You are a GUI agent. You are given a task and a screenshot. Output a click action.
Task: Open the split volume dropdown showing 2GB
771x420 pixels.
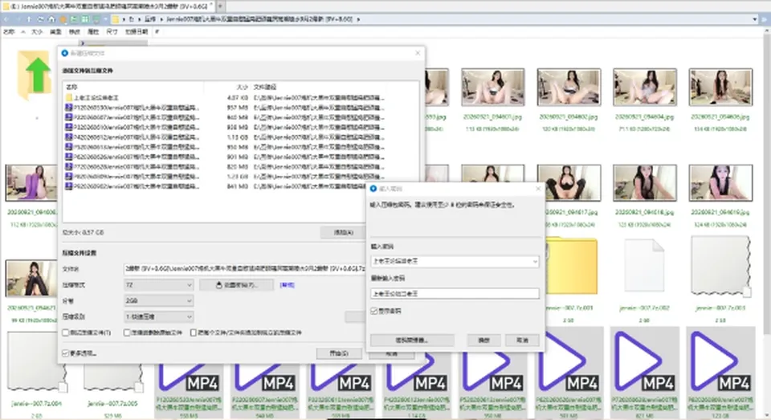(158, 301)
